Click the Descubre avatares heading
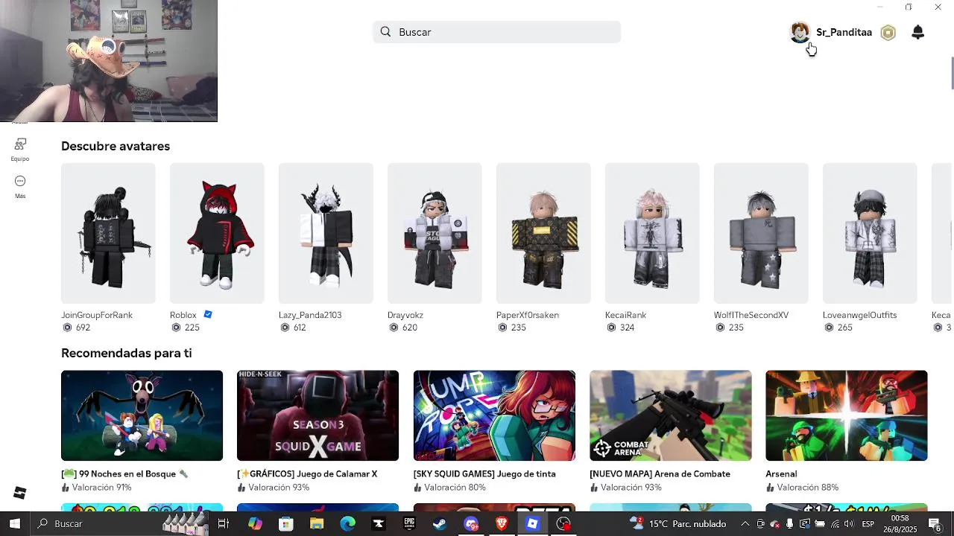This screenshot has width=954, height=536. click(x=116, y=146)
